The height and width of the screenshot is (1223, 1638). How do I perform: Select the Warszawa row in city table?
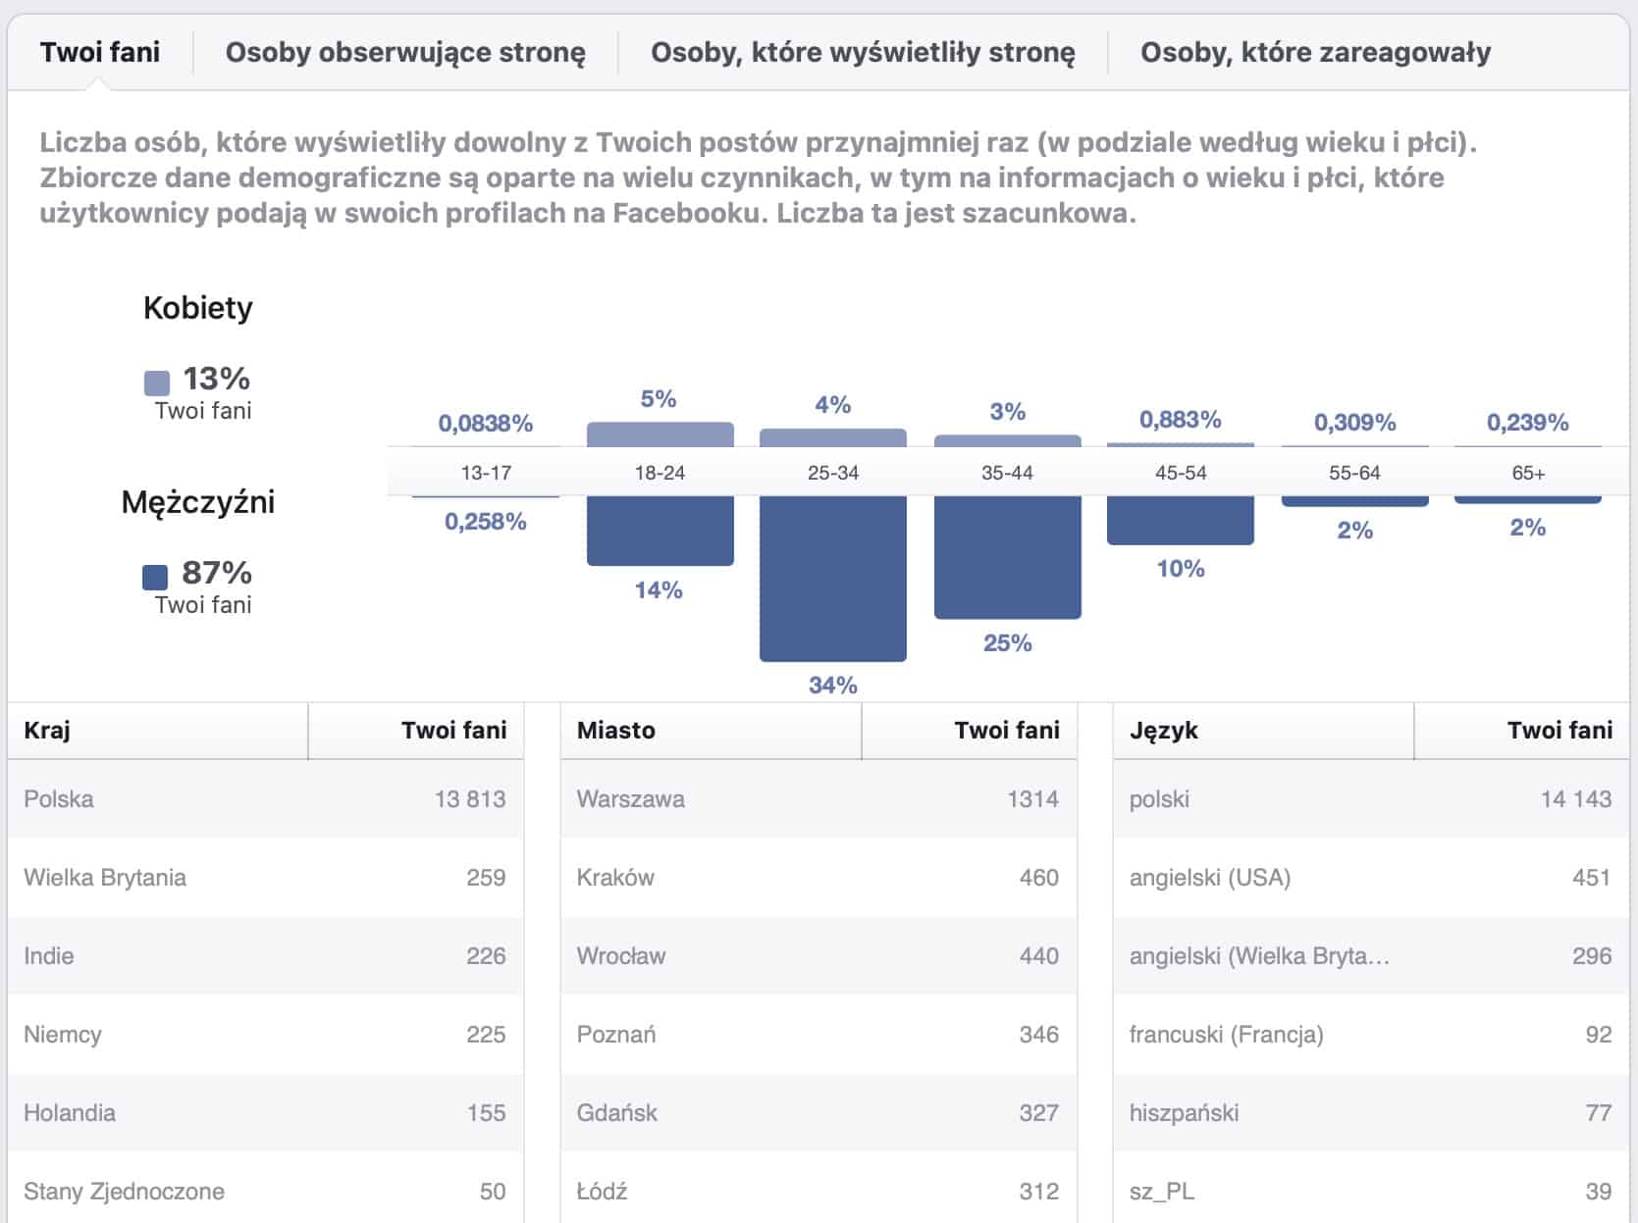(818, 799)
